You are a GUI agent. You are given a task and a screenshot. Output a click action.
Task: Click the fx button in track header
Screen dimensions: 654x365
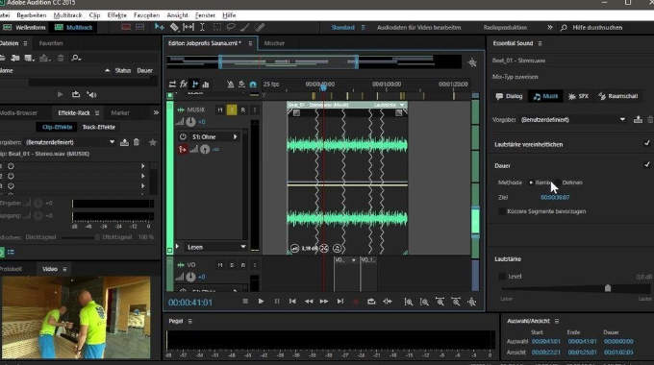click(184, 85)
